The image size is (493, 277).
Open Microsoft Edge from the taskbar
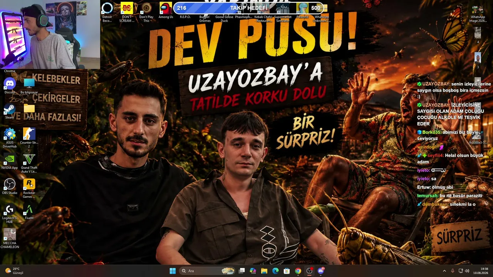275,271
